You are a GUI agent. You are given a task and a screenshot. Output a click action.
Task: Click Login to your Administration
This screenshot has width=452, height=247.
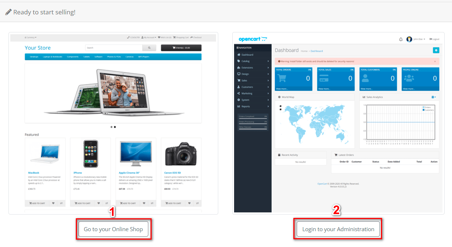point(338,229)
